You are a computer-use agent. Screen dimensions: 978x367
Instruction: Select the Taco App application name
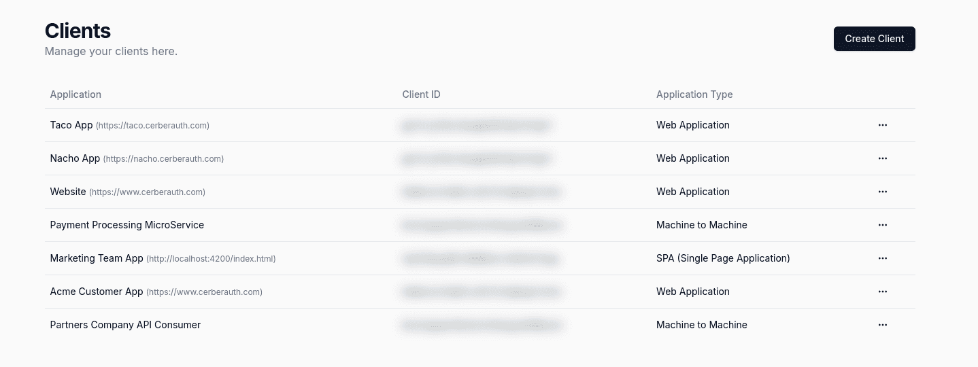pyautogui.click(x=71, y=125)
